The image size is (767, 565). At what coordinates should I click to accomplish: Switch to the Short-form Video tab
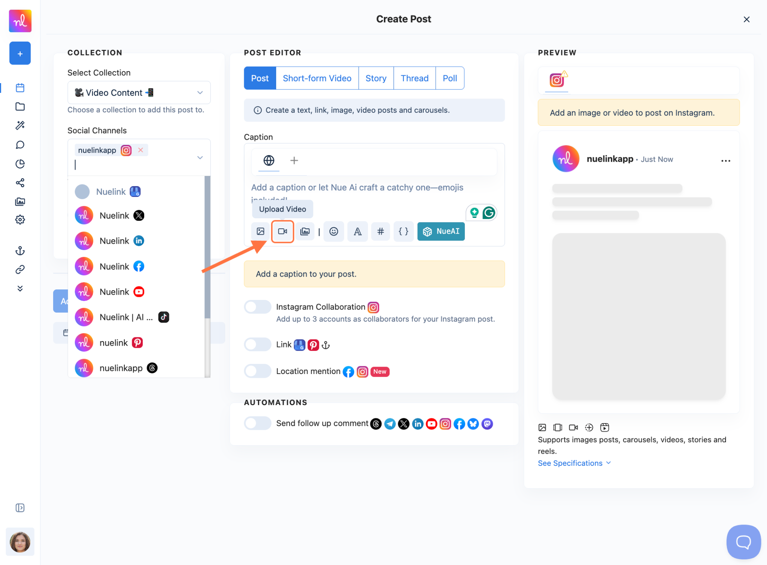point(317,78)
